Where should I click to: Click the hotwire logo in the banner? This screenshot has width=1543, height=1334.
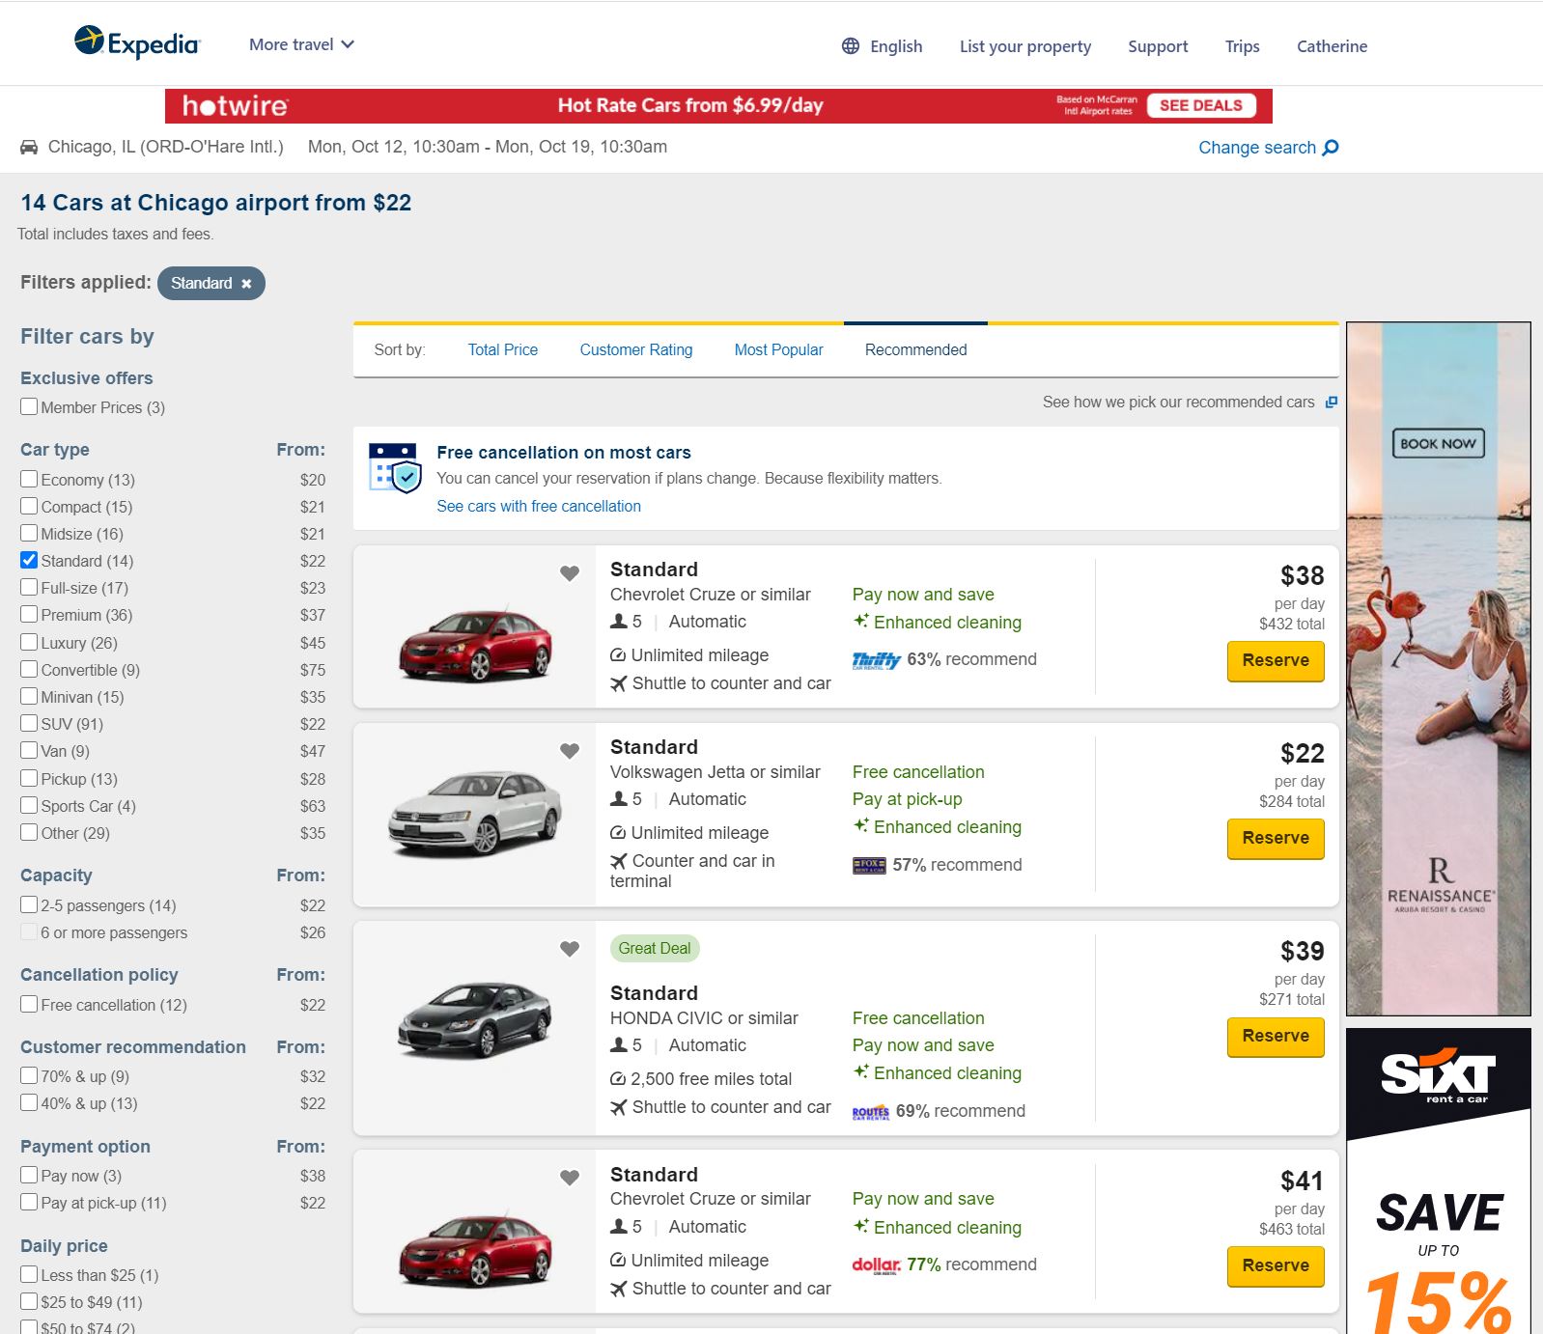[x=236, y=105]
